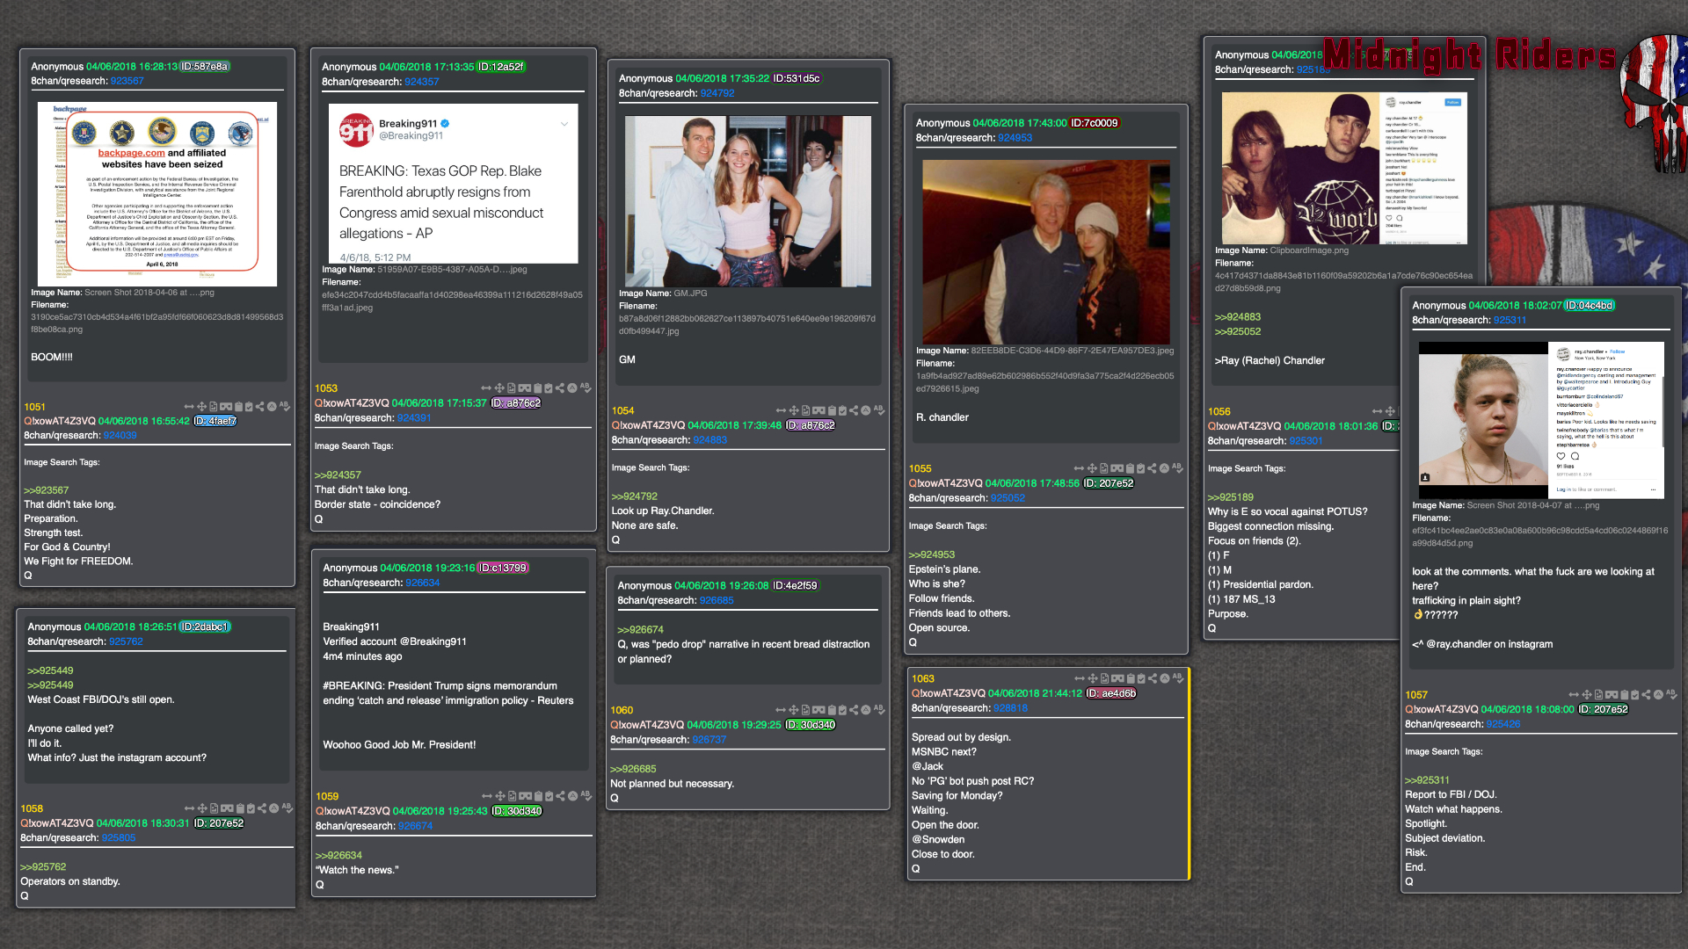Click the ID:12a52f badge
1688x949 pixels.
point(501,67)
